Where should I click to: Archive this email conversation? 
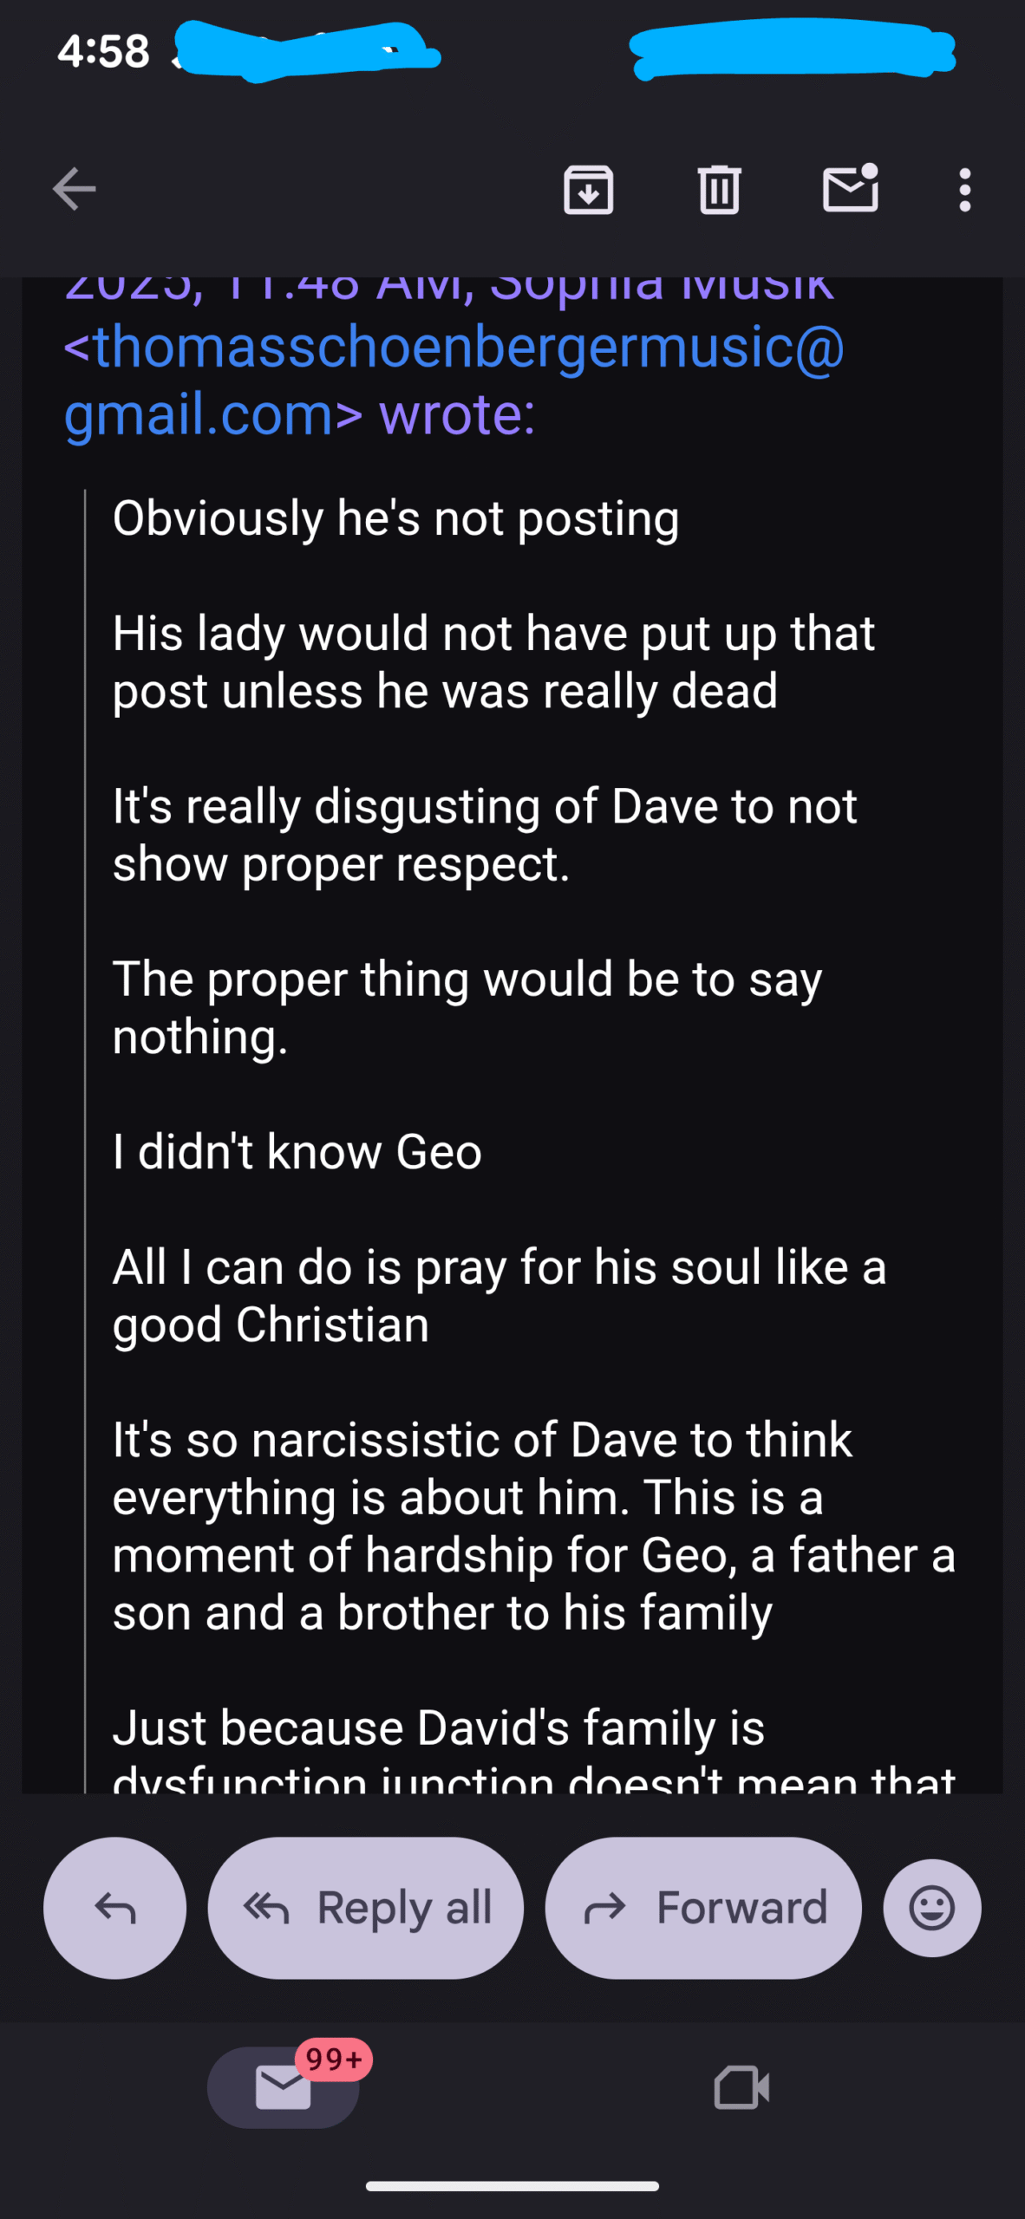(589, 189)
